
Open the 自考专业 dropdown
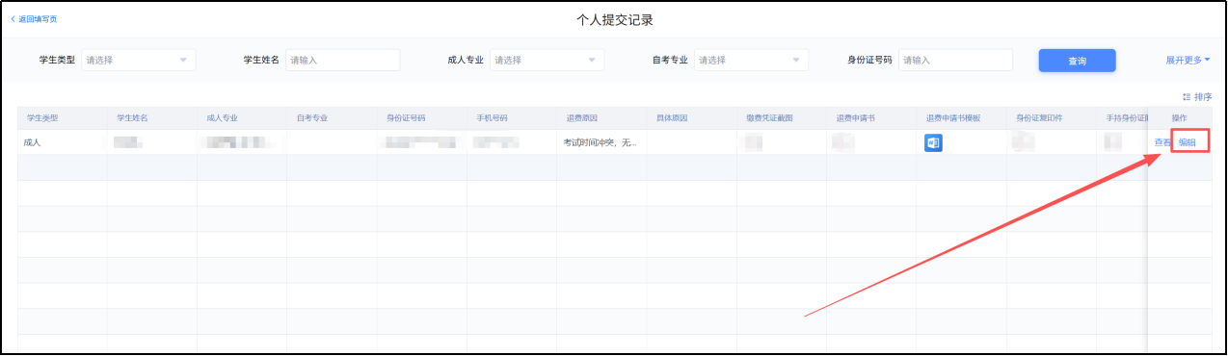coord(751,60)
